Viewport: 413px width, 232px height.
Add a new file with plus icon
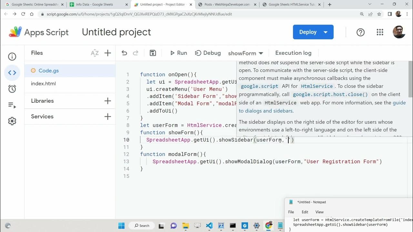(108, 53)
